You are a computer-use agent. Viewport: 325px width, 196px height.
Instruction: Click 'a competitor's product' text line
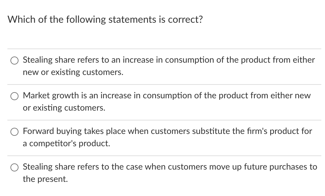pos(66,143)
